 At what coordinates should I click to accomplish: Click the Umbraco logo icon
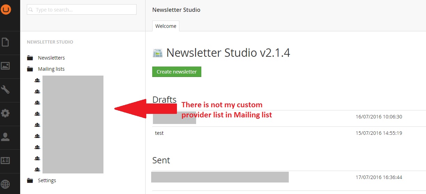click(x=5, y=9)
